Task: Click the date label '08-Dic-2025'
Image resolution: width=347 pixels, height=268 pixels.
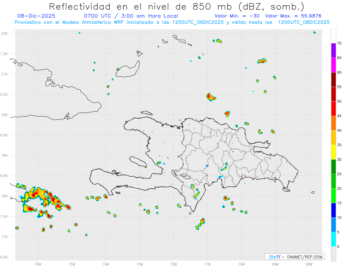Action: 36,16
